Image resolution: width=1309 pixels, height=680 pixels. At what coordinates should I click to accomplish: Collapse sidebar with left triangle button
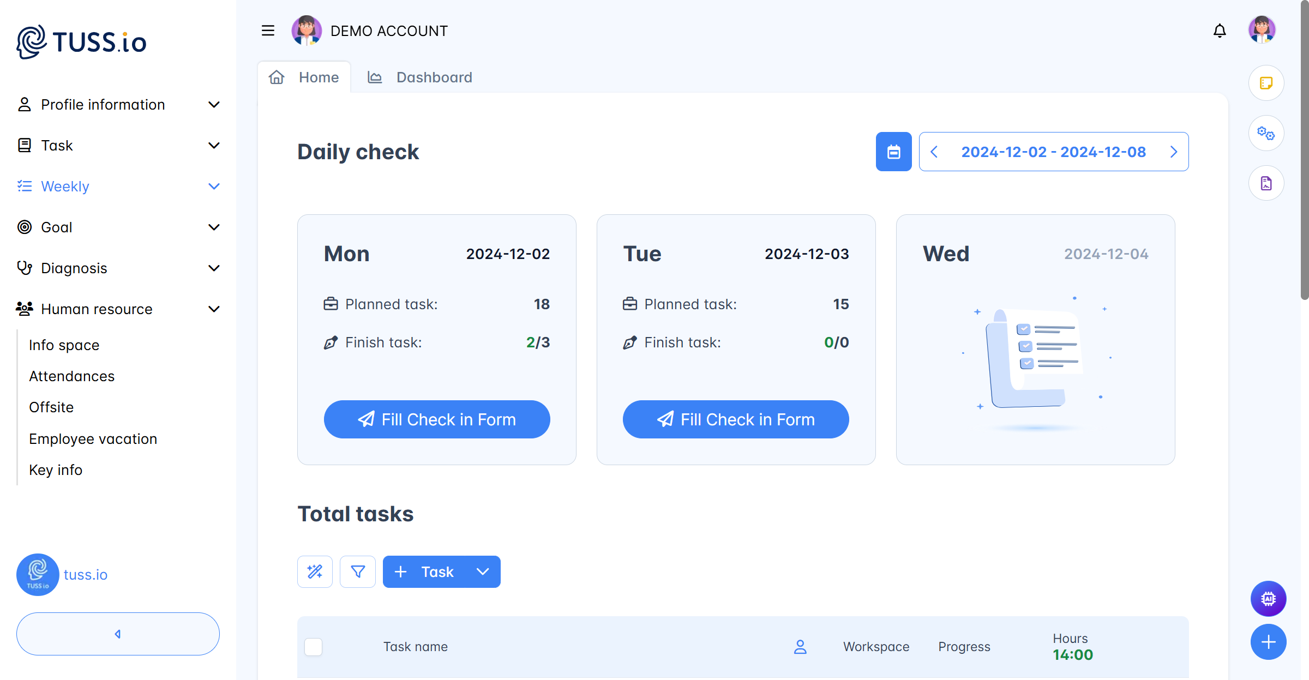click(x=118, y=634)
